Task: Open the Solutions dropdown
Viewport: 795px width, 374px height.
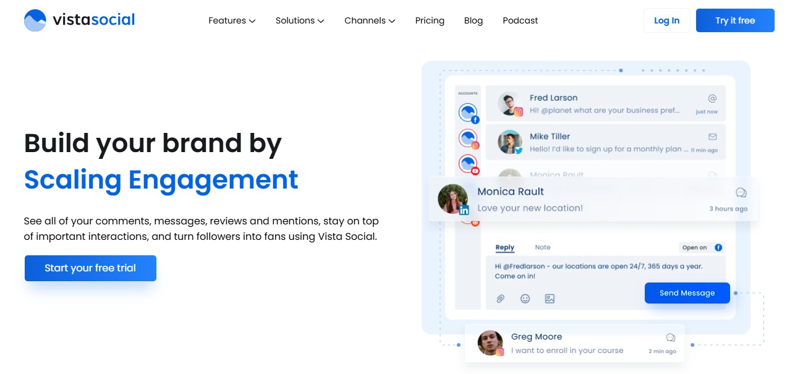Action: click(x=299, y=20)
